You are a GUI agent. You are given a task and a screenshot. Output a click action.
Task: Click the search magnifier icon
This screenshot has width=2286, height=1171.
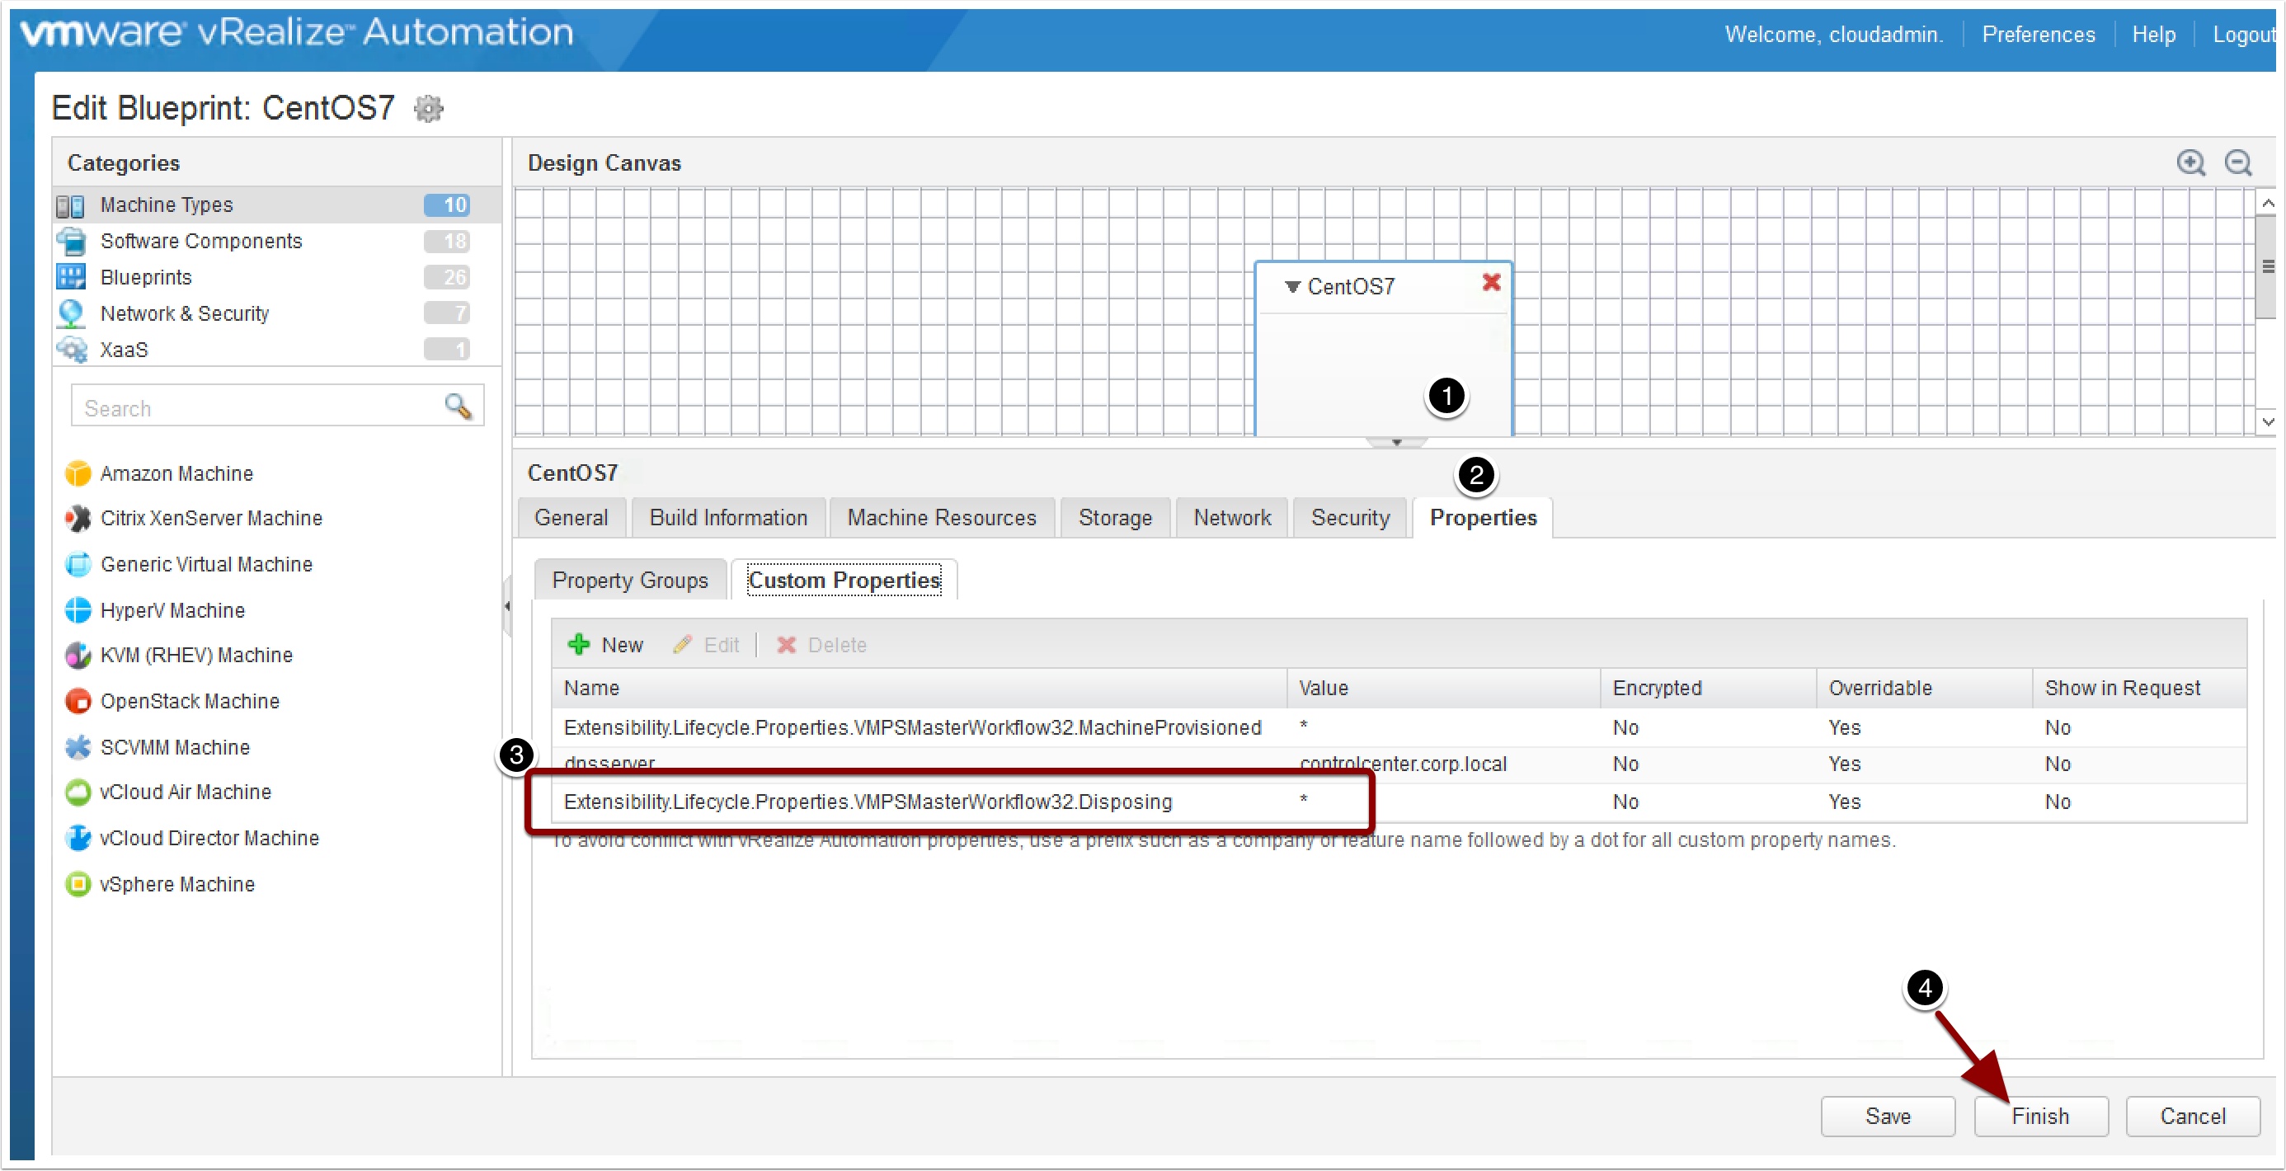point(458,407)
